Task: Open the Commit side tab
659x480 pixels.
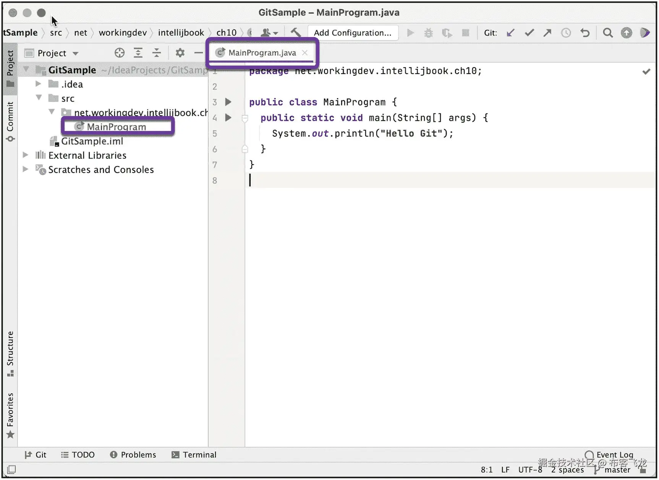Action: (x=10, y=122)
